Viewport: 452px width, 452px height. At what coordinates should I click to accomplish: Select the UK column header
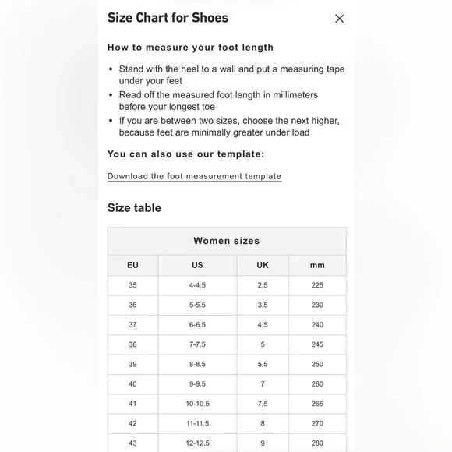[x=263, y=265]
